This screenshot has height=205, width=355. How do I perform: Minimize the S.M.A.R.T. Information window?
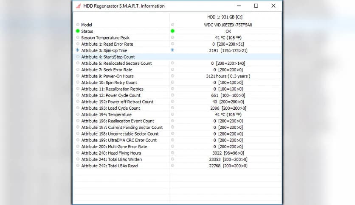tap(239, 6)
